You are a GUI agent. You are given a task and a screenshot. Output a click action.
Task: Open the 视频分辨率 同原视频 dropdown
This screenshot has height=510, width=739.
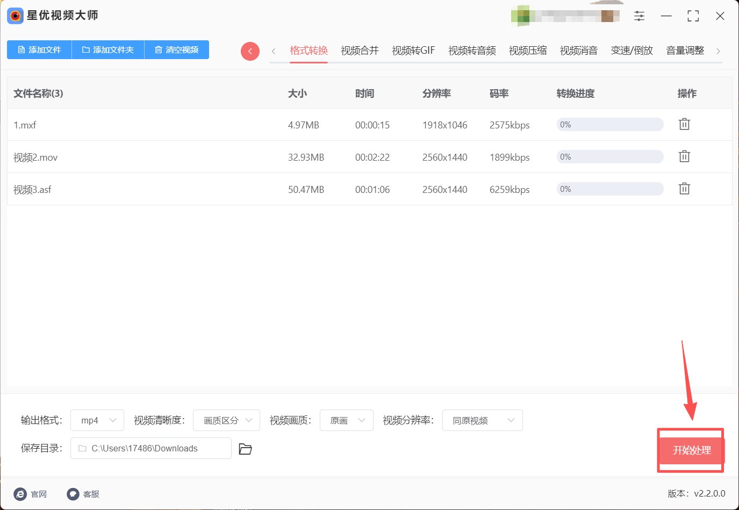tap(483, 420)
